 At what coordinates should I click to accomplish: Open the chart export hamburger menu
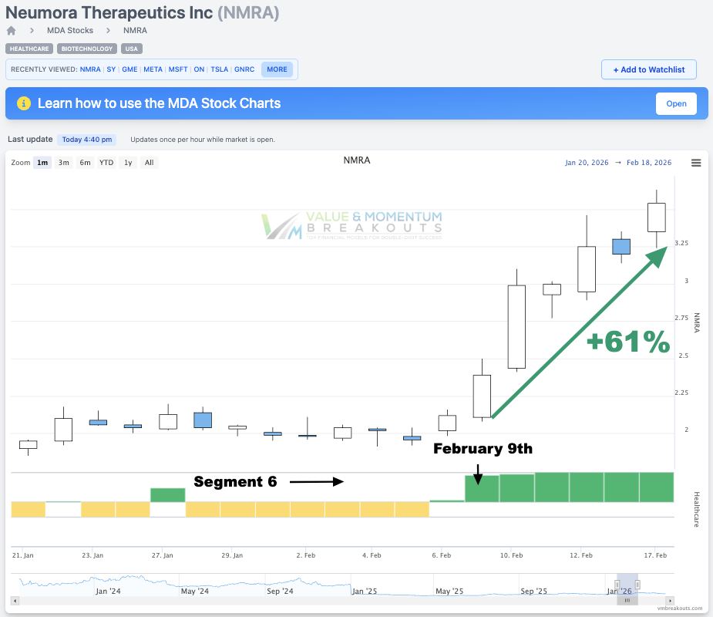(x=695, y=163)
